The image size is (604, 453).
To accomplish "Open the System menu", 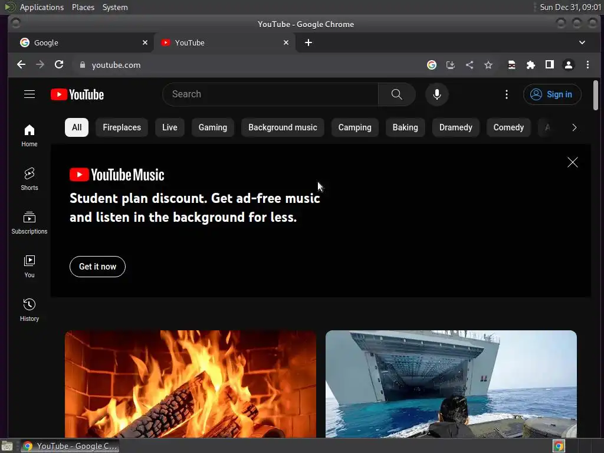I will tap(115, 7).
